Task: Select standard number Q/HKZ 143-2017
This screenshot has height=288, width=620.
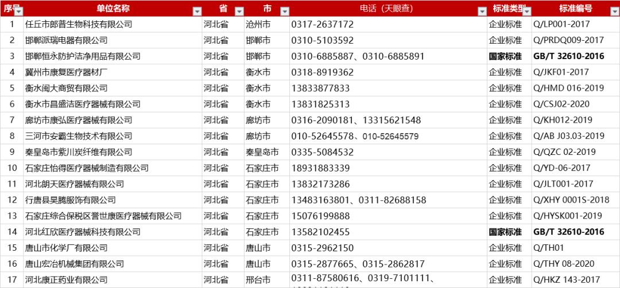Action: pos(576,280)
